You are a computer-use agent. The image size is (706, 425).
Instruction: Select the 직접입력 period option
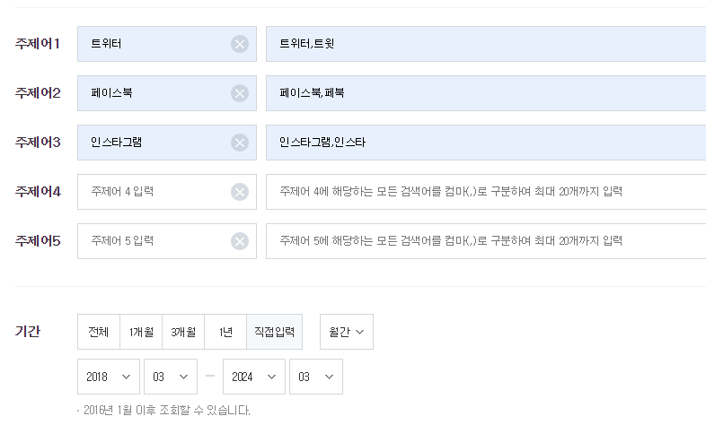(274, 332)
